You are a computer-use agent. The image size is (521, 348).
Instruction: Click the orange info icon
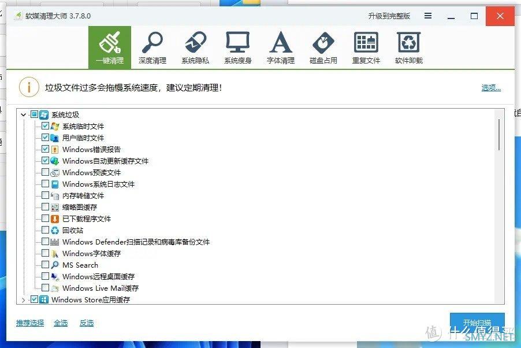(29, 87)
